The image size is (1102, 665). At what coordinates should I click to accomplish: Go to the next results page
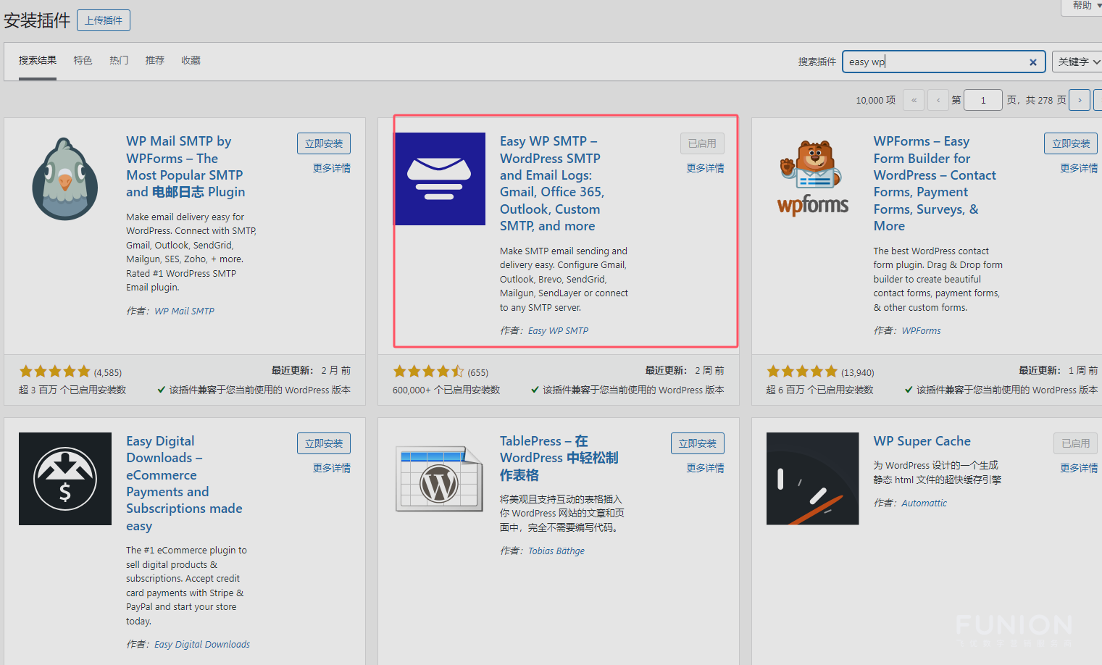1080,100
